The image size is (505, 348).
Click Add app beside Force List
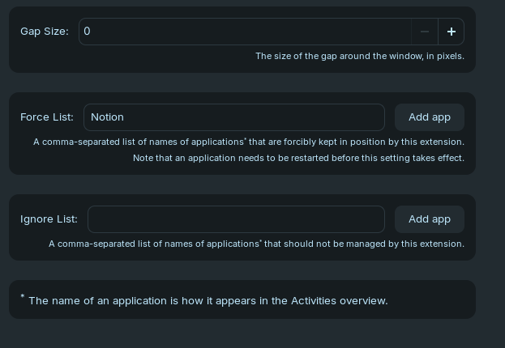click(x=429, y=117)
